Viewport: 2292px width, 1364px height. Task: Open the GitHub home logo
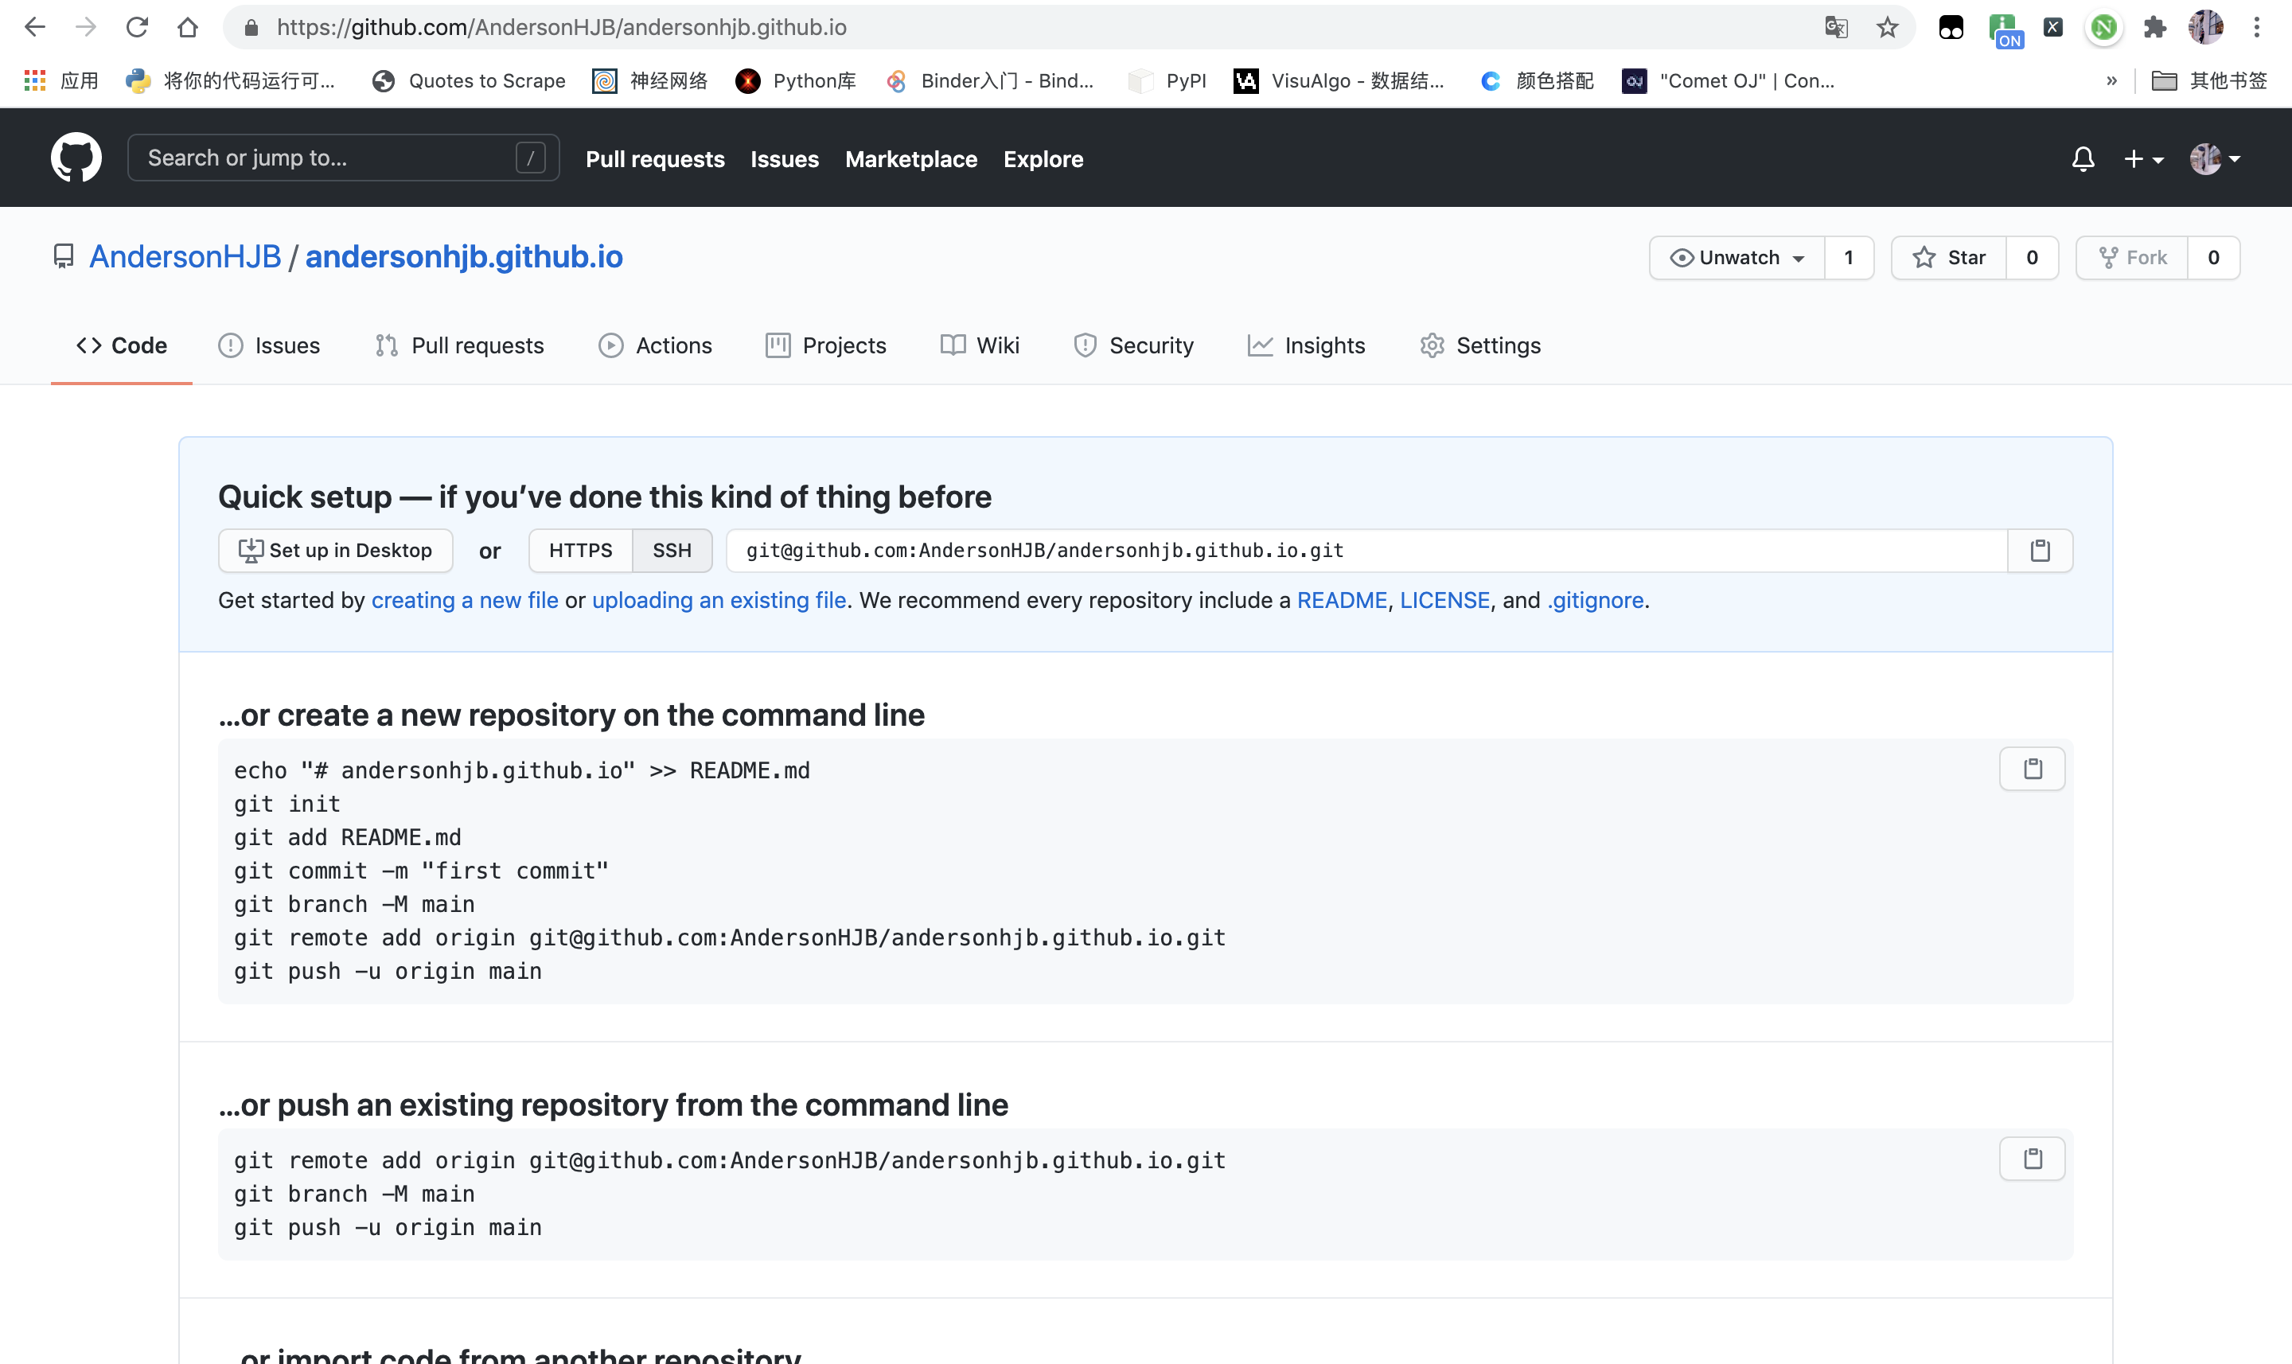76,158
